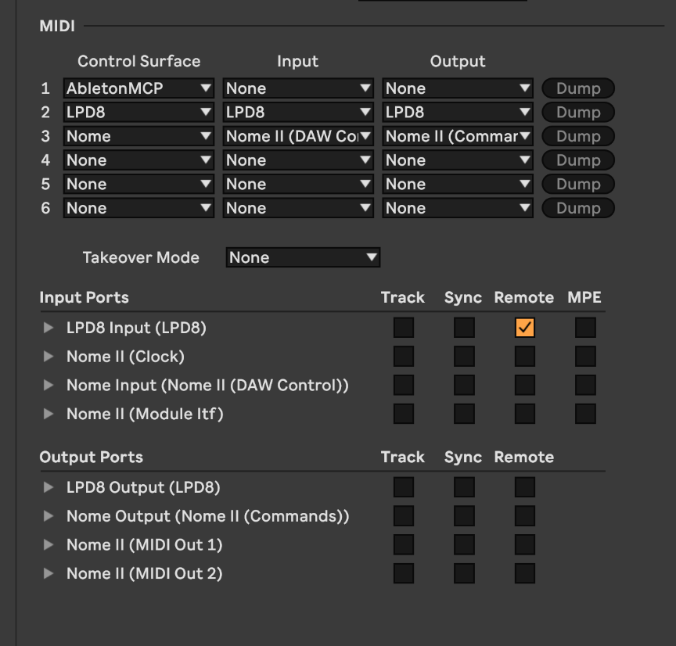Expand LPD8 Output port details
Screen dimensions: 676x646
49,487
